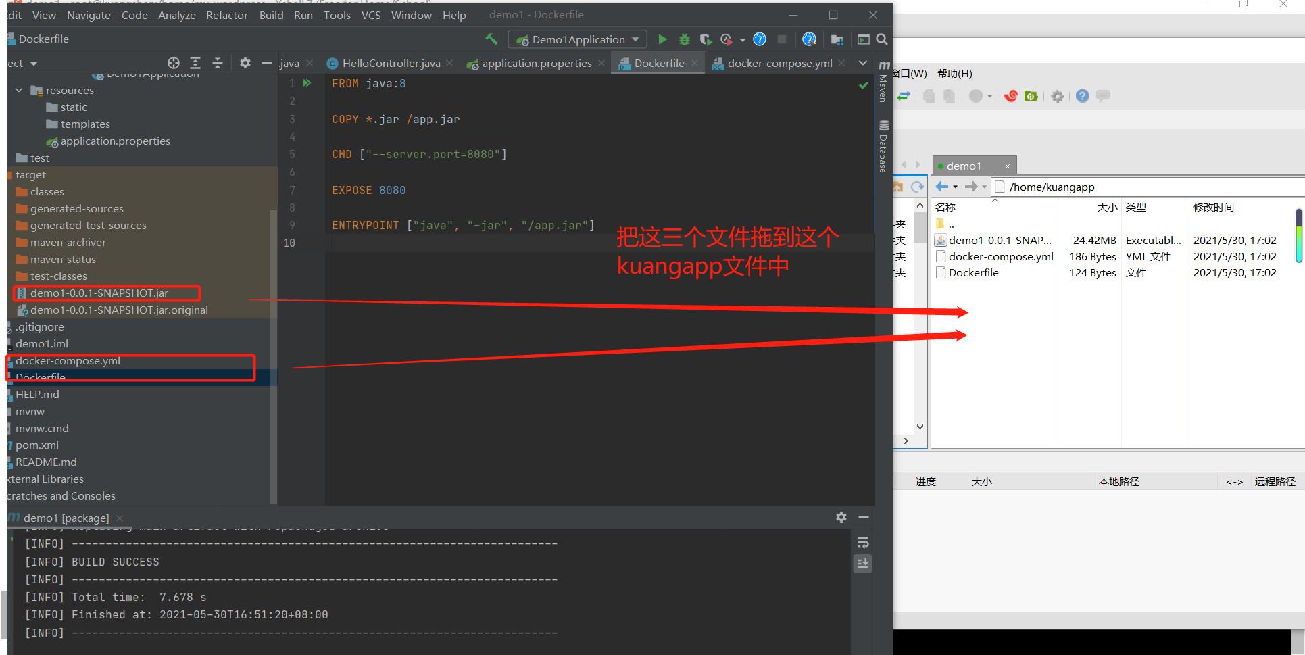Collapse the resources folder
The width and height of the screenshot is (1305, 655).
point(19,90)
